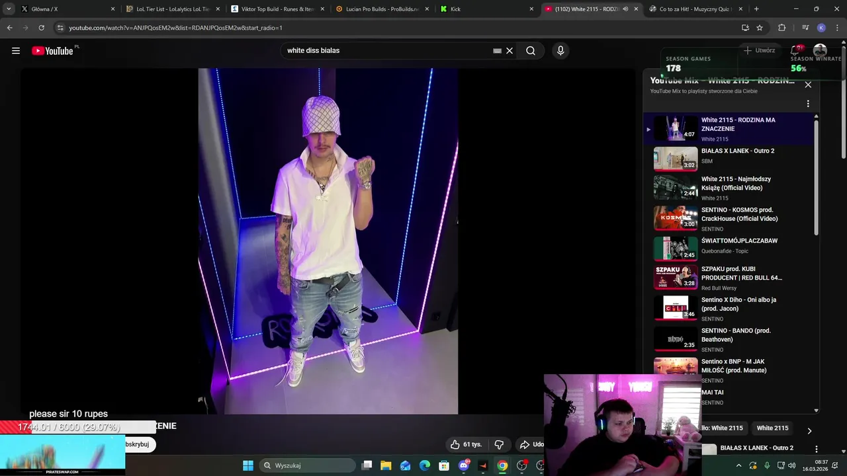The height and width of the screenshot is (476, 847).
Task: View site information icon in address bar
Action: click(60, 28)
